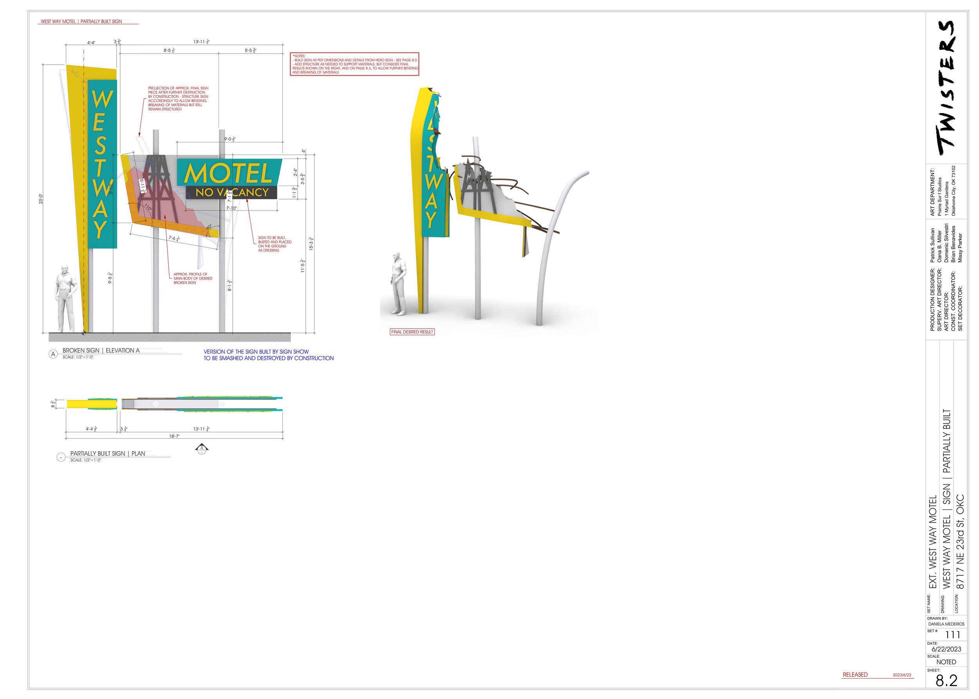The image size is (979, 699).
Task: Select the human scale figure in Elevation A
Action: 65,299
